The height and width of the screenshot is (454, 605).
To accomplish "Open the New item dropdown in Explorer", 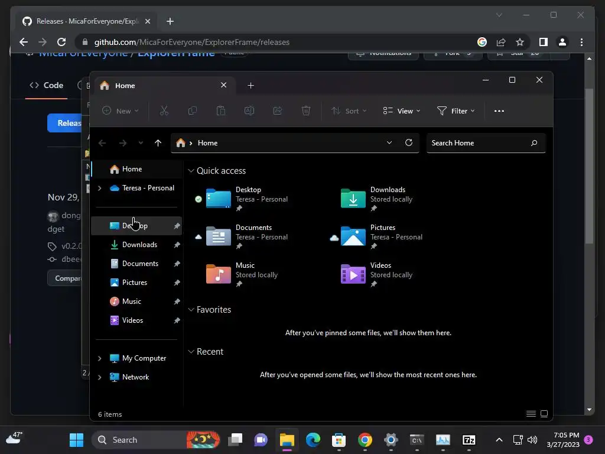I will 120,111.
